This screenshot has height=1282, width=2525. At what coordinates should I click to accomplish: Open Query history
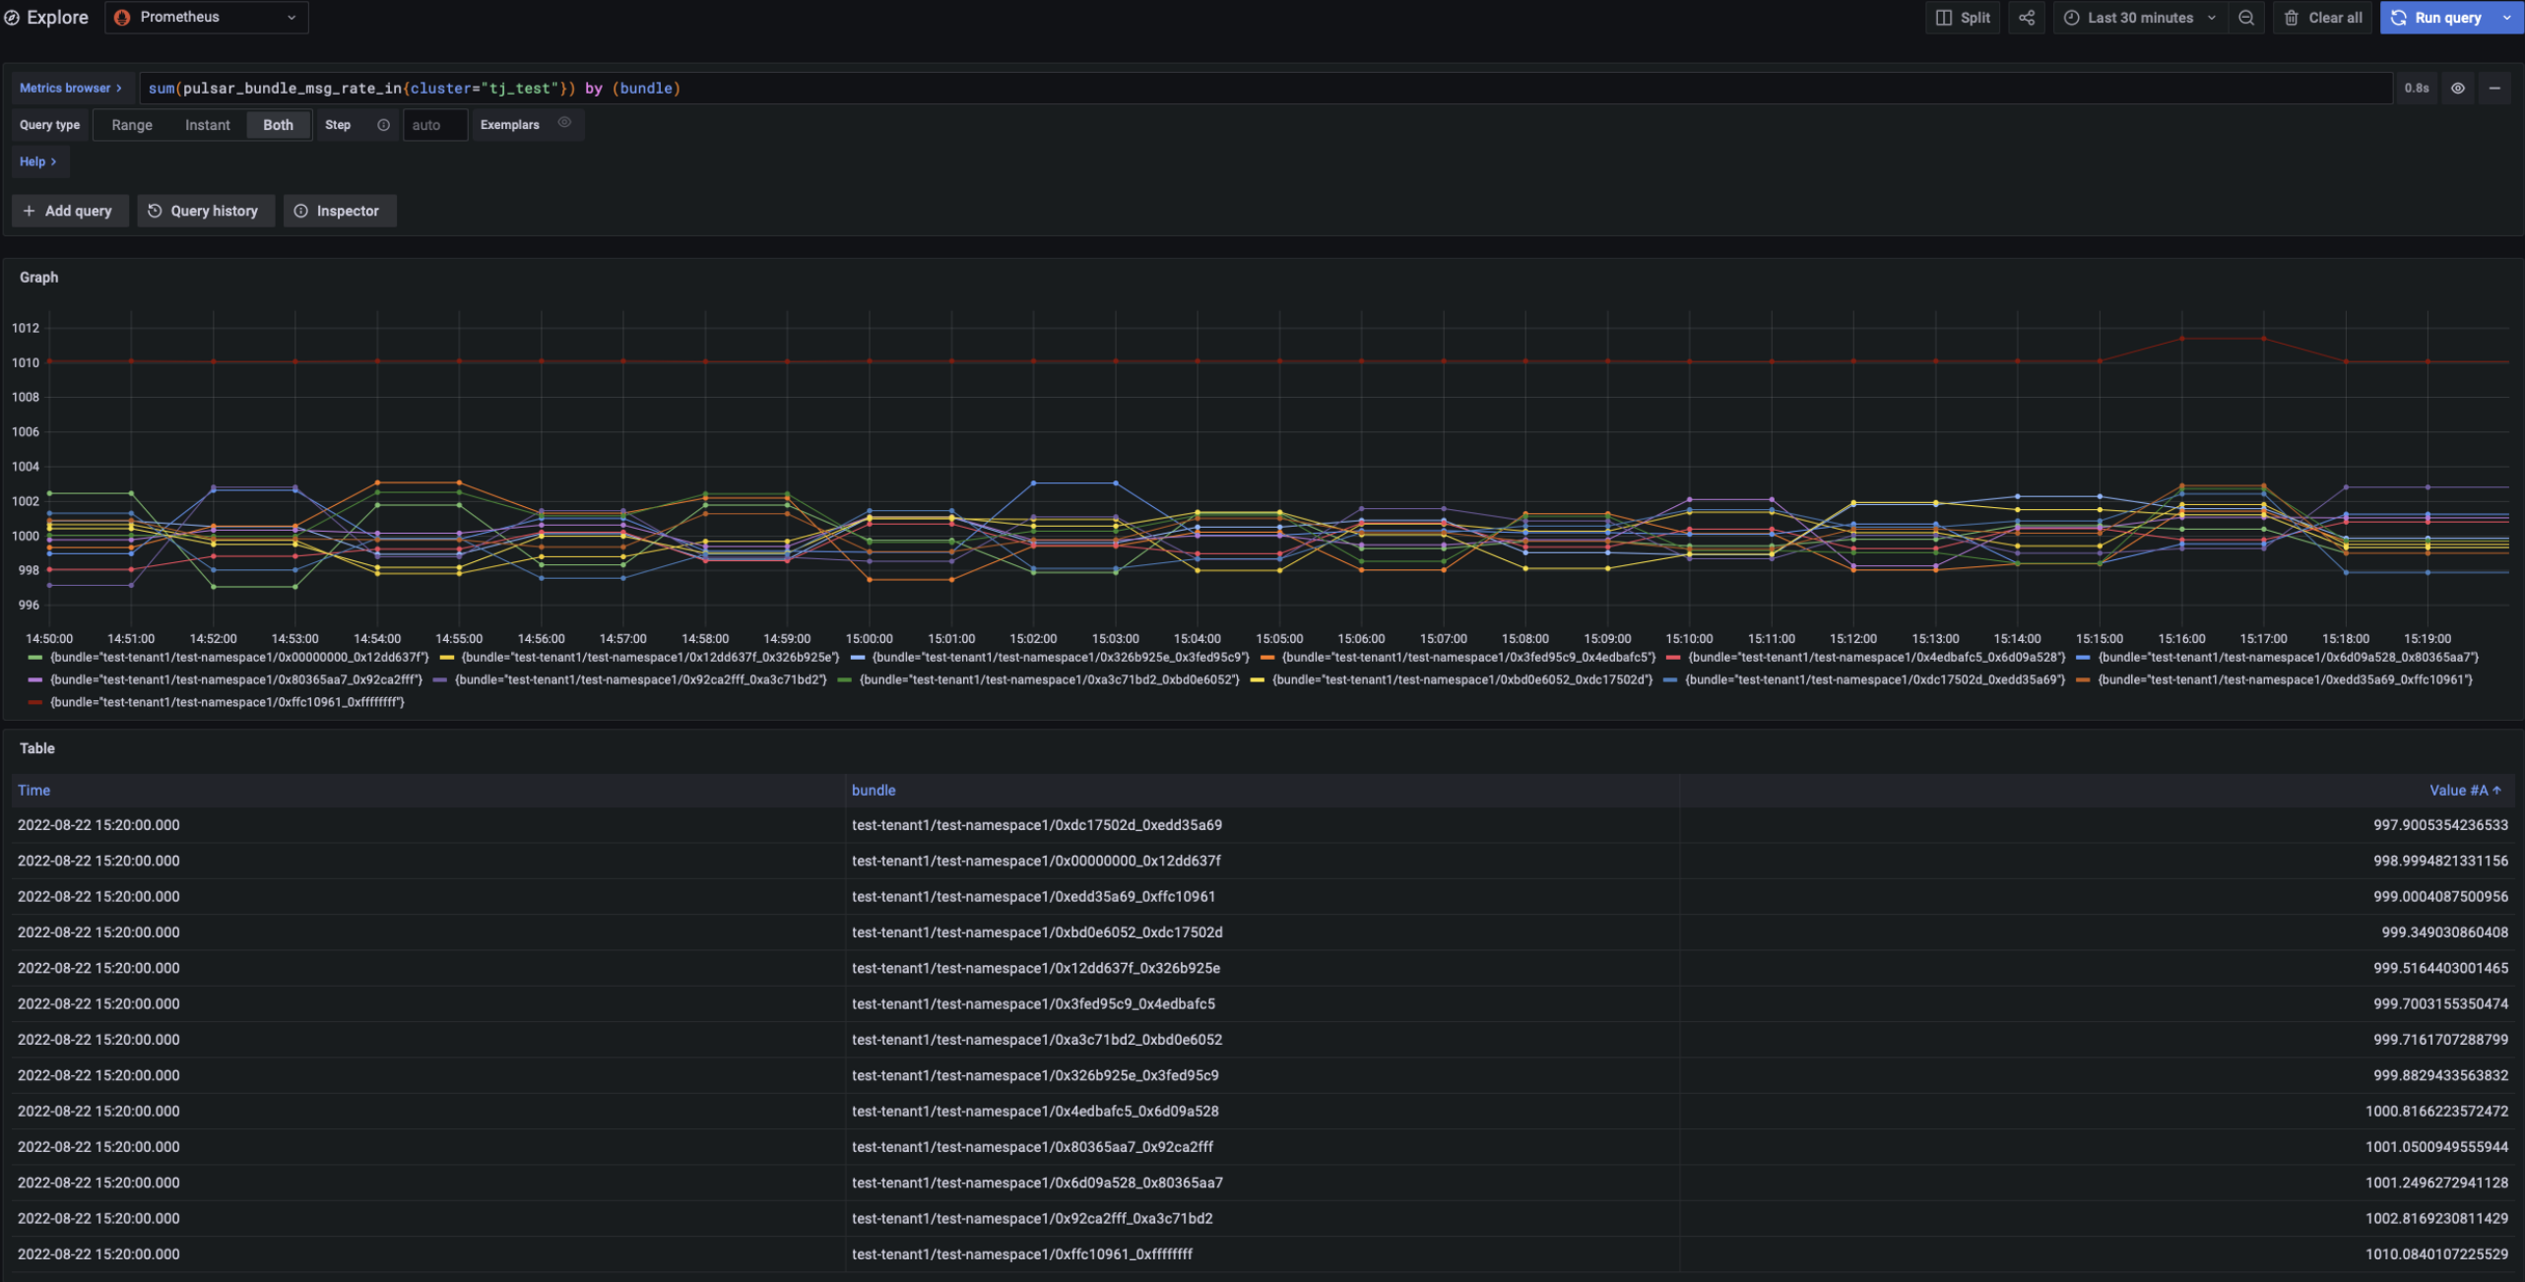tap(204, 211)
